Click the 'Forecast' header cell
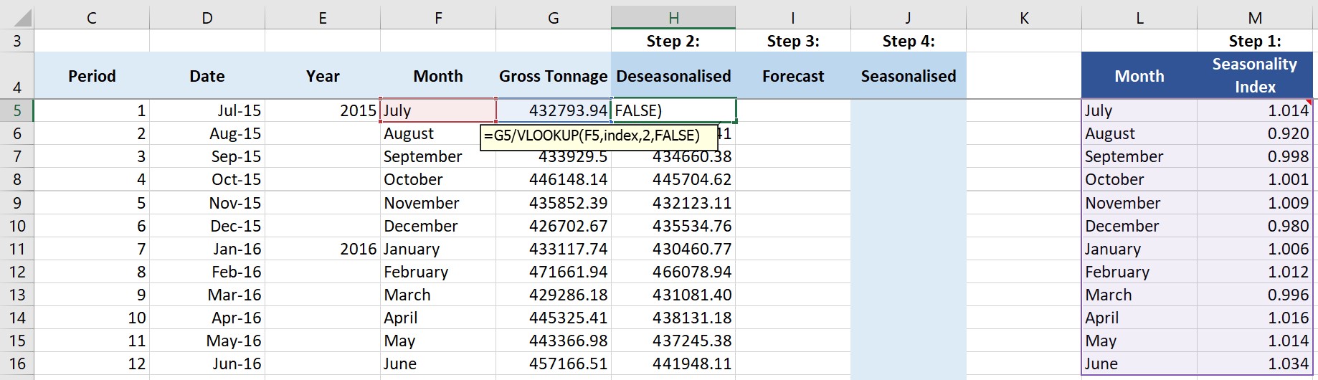This screenshot has height=380, width=1318. coord(793,75)
